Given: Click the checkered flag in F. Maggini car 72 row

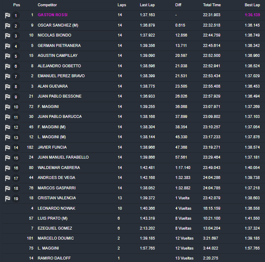Looking at the screenshot, I should (7, 107).
